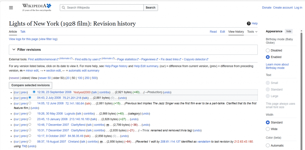Enable Birthday mode radio option
The height and width of the screenshot is (150, 305).
[x=268, y=57]
